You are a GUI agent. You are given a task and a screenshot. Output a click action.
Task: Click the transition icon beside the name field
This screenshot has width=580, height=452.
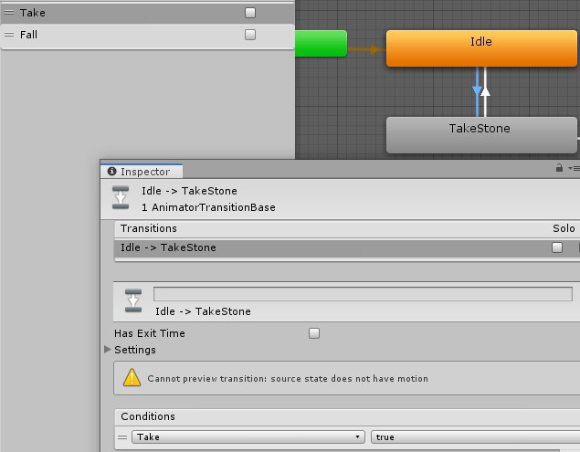[x=133, y=300]
